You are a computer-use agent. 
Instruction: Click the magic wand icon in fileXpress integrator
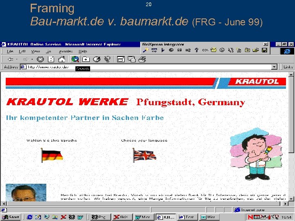click(145, 50)
